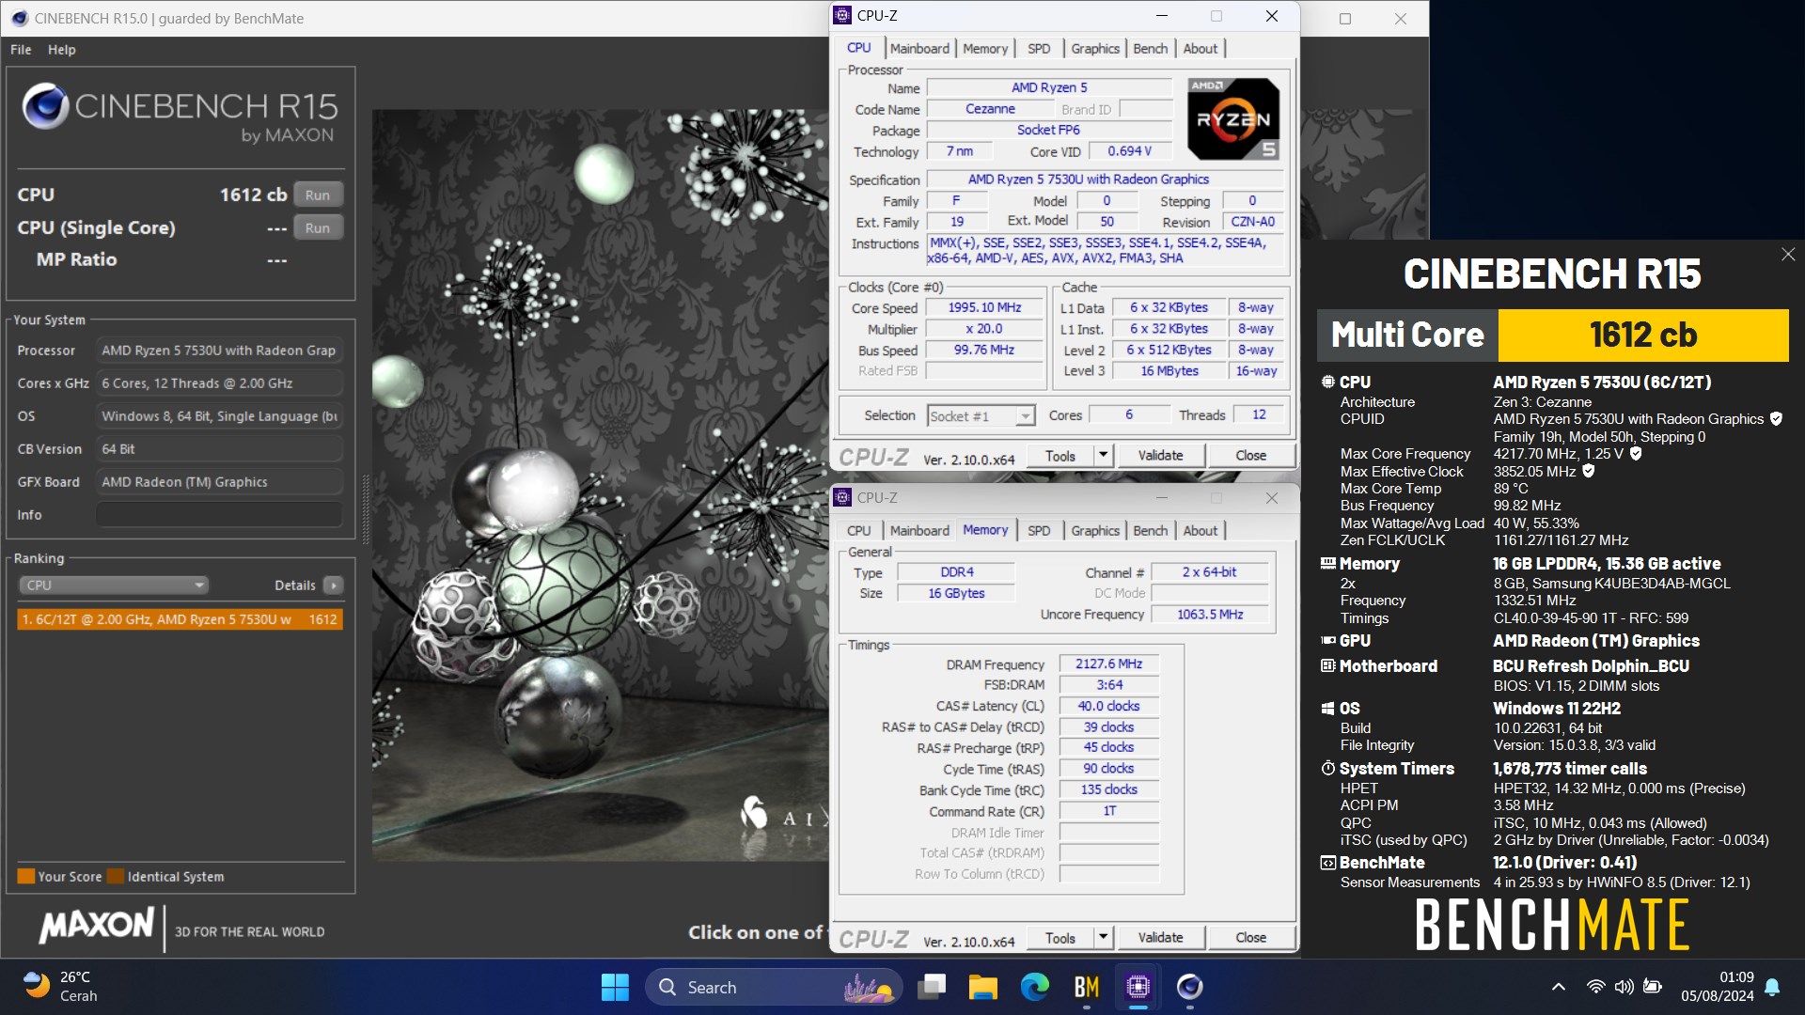Click CPUID verified shield icon in BenchMate
Viewport: 1805px width, 1015px height.
[x=1776, y=419]
